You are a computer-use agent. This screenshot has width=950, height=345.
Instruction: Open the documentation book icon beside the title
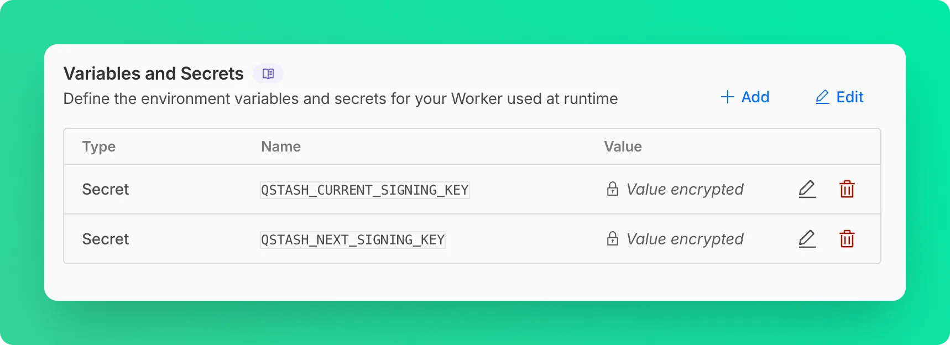pos(268,74)
